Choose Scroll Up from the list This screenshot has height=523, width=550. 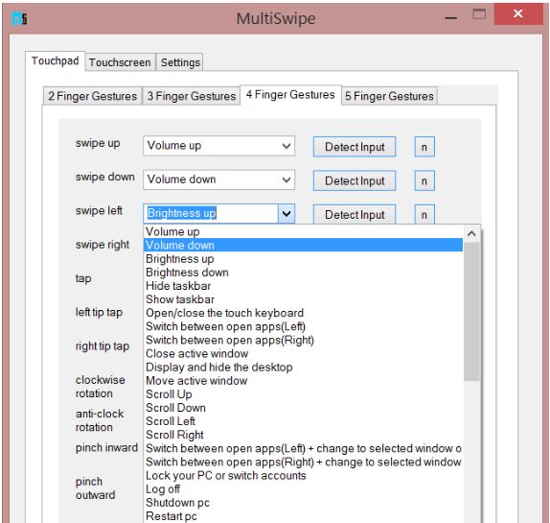(304, 394)
